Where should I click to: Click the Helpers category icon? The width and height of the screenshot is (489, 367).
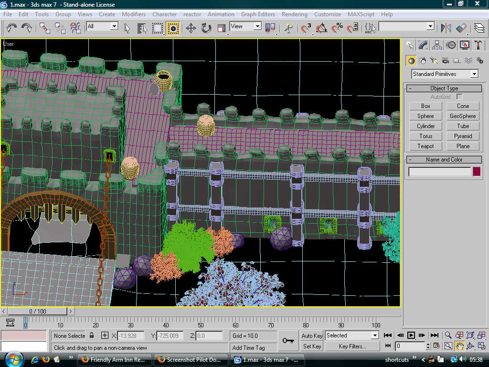(x=457, y=61)
